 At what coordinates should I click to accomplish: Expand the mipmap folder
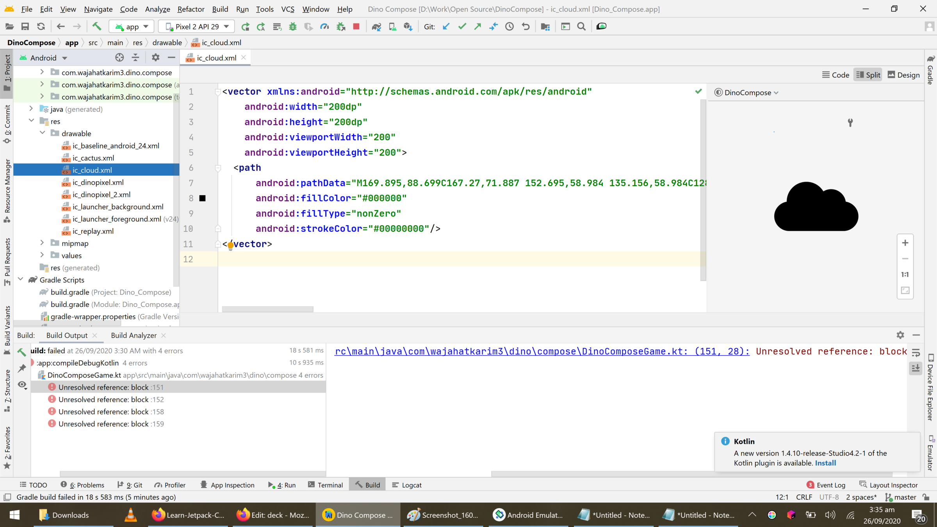(42, 243)
